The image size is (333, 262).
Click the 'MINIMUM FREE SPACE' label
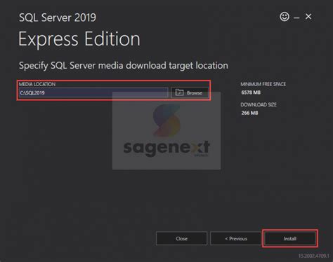click(263, 84)
